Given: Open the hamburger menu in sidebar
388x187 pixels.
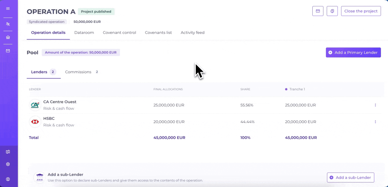Looking at the screenshot, I should (8, 9).
